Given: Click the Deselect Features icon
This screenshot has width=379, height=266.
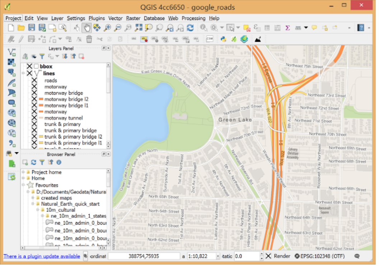Looking at the screenshot, I should click(247, 28).
